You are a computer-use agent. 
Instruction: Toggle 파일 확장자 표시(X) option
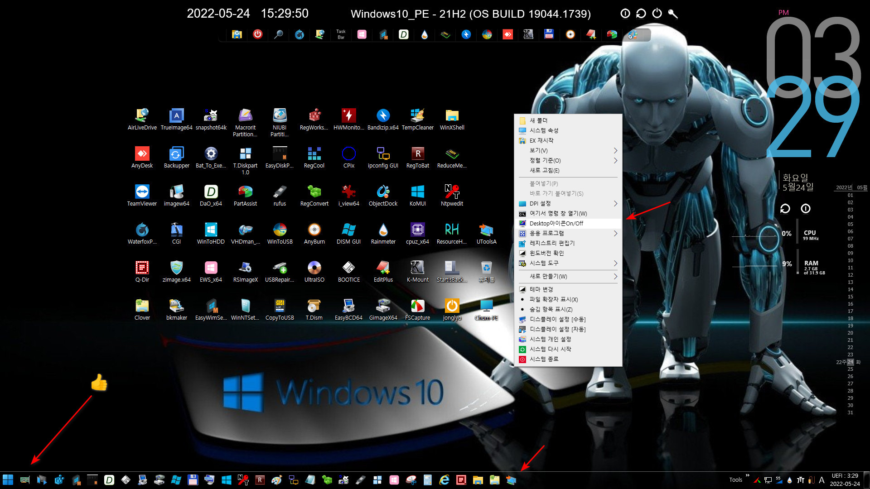click(568, 299)
